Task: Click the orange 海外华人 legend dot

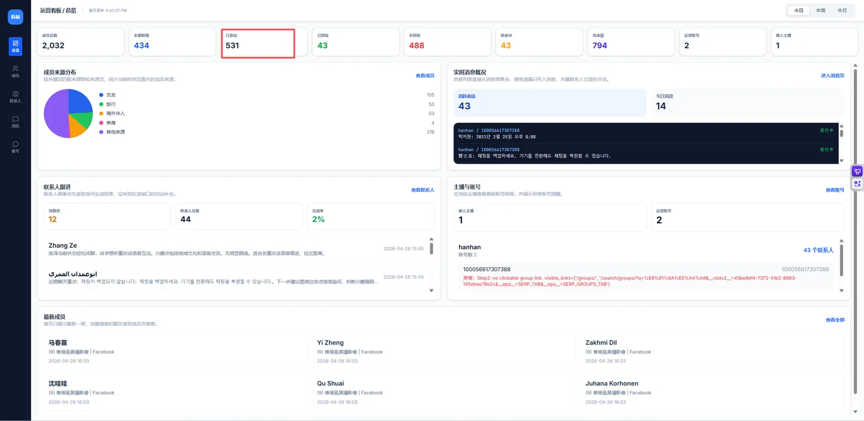Action: (101, 113)
